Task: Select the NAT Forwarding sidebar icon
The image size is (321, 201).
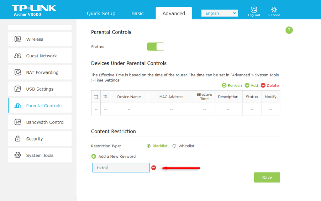Action: click(18, 72)
